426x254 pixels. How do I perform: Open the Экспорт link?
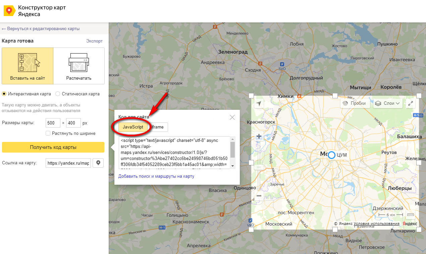click(94, 41)
